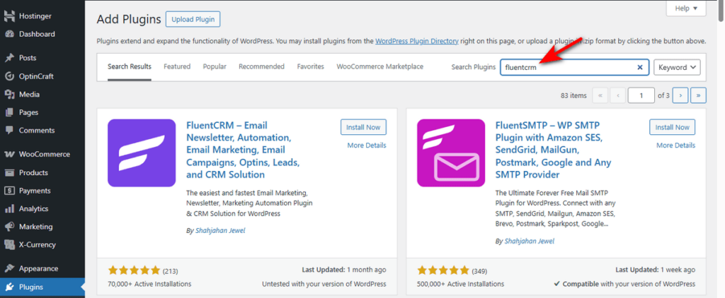Viewport: 725px width, 298px height.
Task: Click the Media icon in sidebar
Action: click(9, 95)
